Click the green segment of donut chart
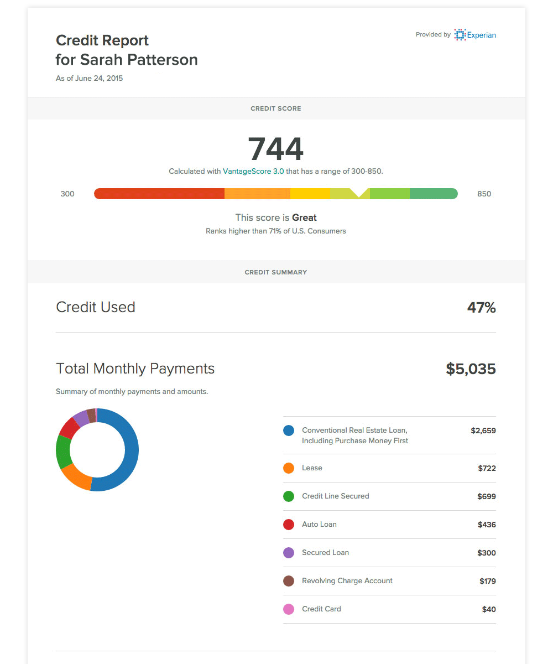This screenshot has height=664, width=553. [x=63, y=452]
